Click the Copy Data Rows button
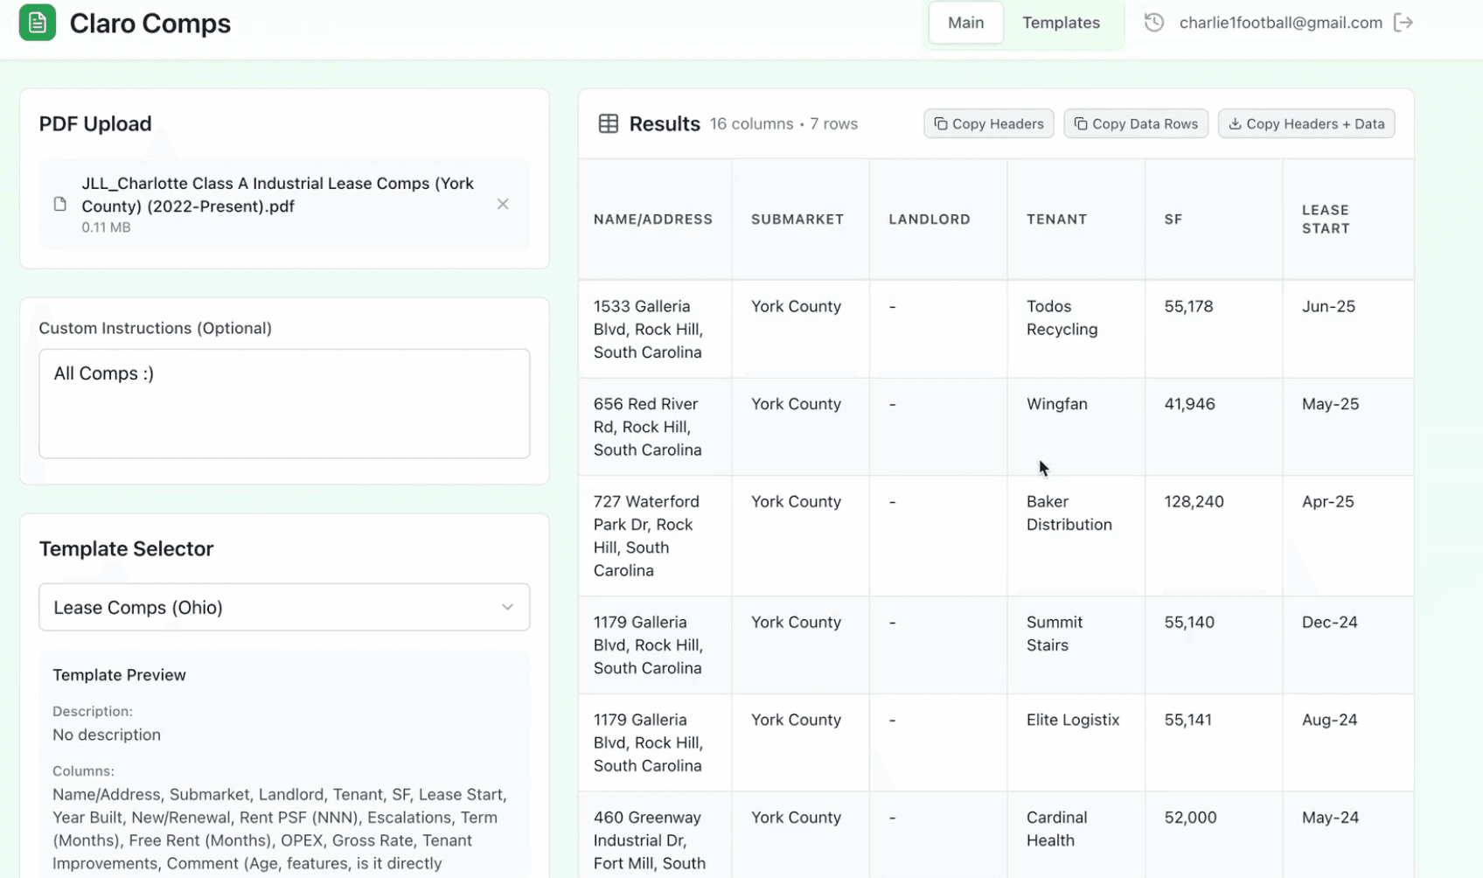 [x=1135, y=123]
